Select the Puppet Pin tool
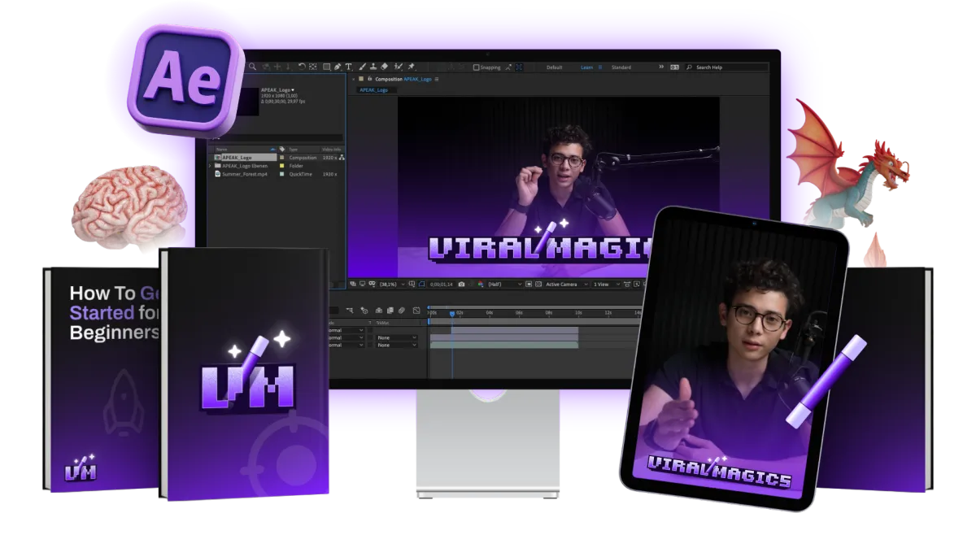Image resolution: width=976 pixels, height=548 pixels. pyautogui.click(x=411, y=67)
